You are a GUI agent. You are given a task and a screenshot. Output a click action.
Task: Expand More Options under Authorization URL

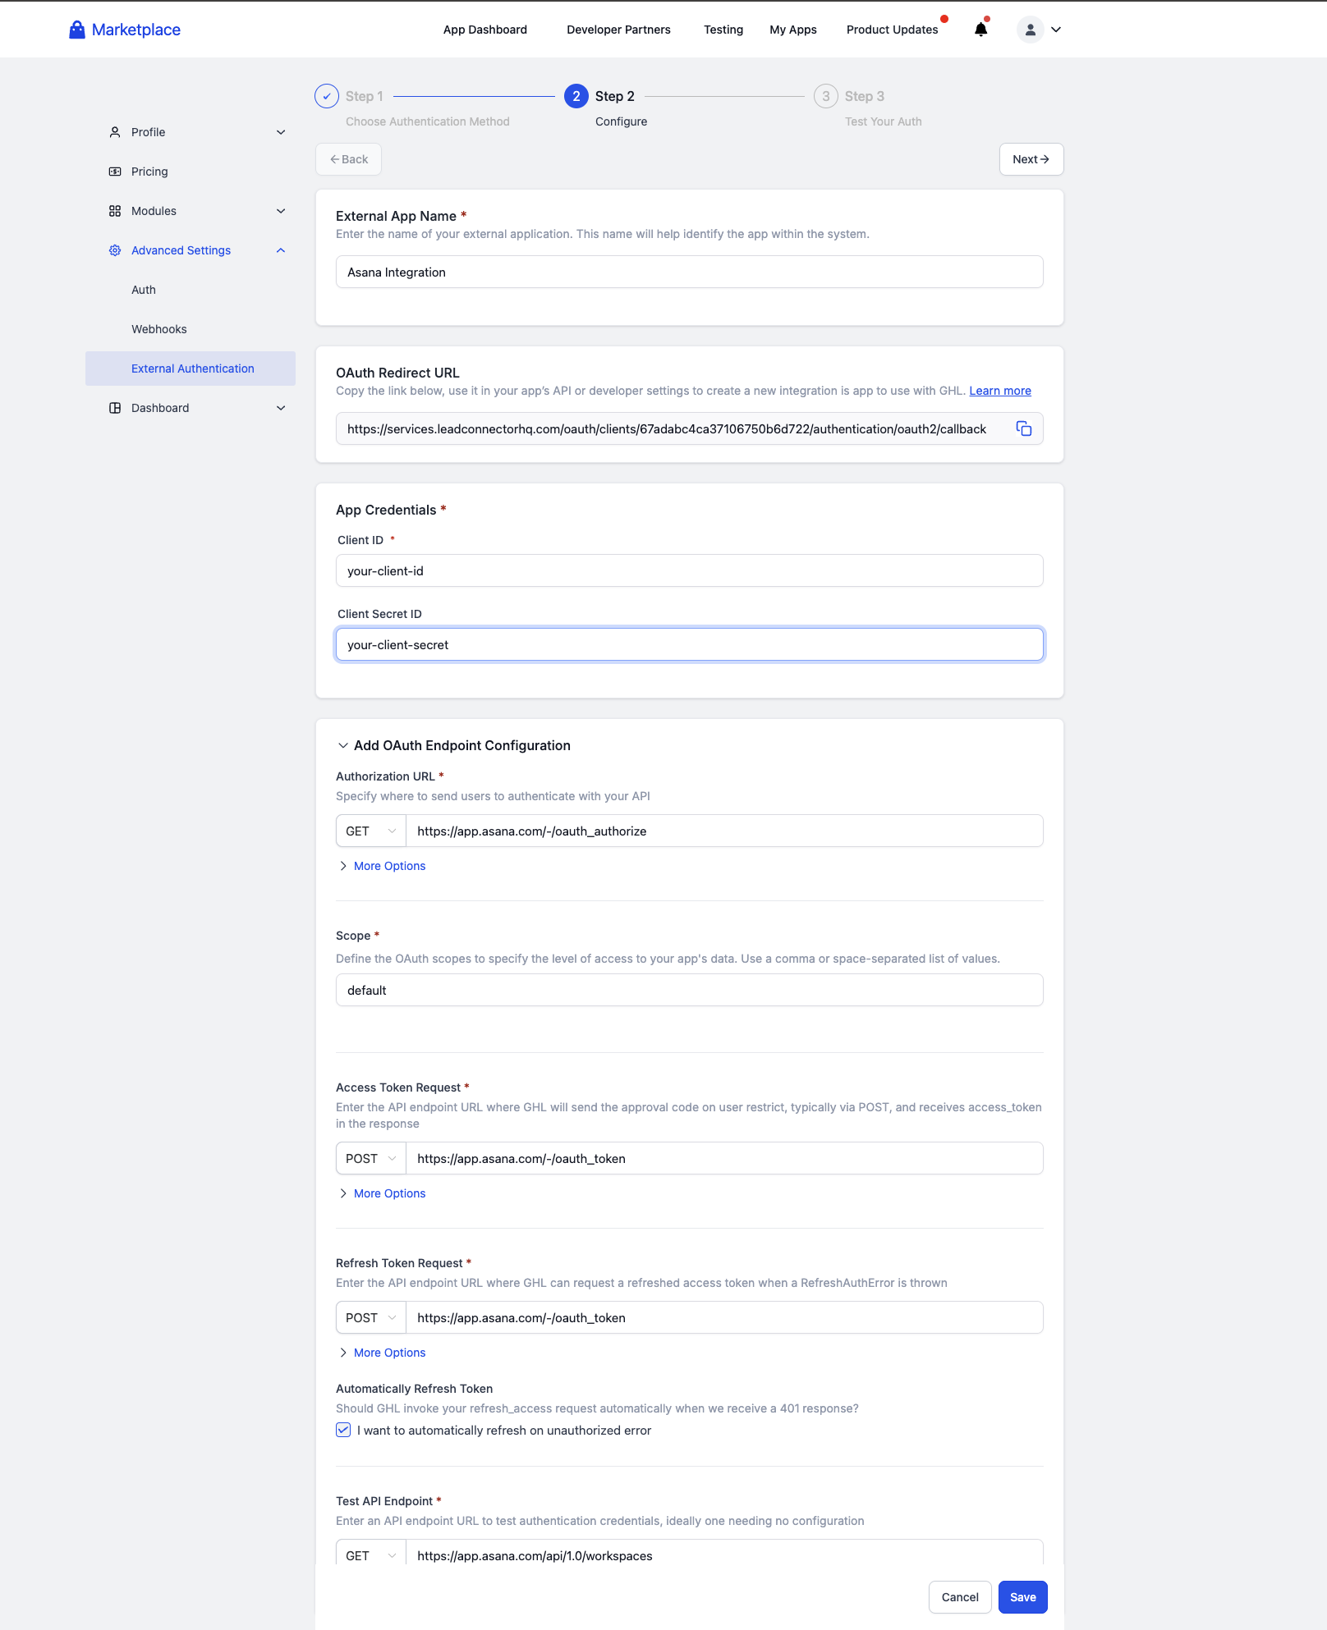pos(389,866)
